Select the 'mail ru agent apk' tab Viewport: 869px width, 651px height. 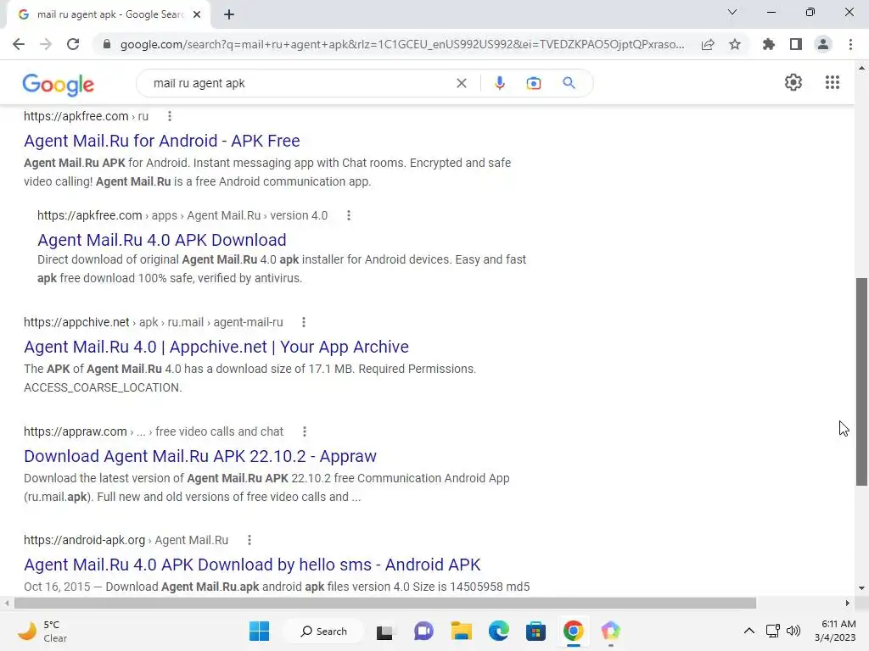pos(109,14)
